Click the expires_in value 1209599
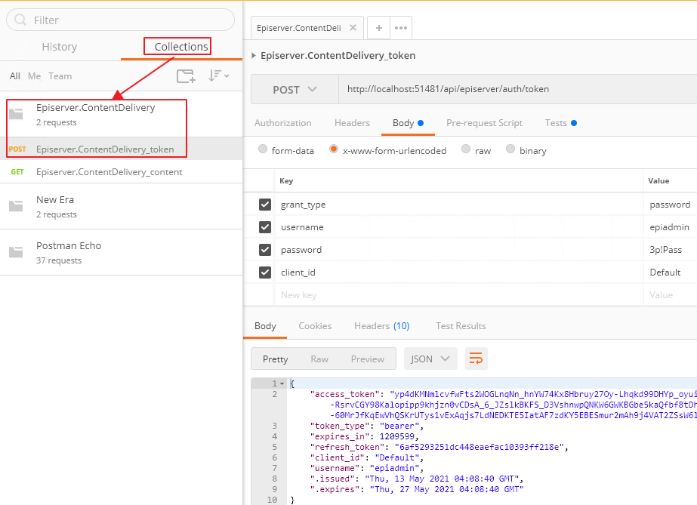Screen dimensions: 697x505 click(x=397, y=436)
